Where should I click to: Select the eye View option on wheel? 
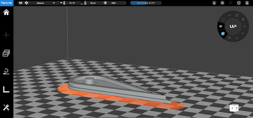221,26
